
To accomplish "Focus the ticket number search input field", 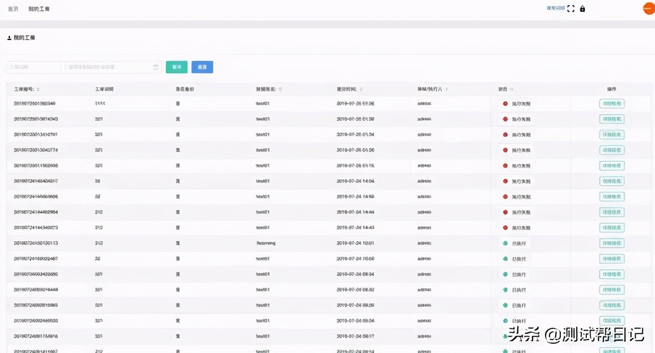I will point(33,67).
